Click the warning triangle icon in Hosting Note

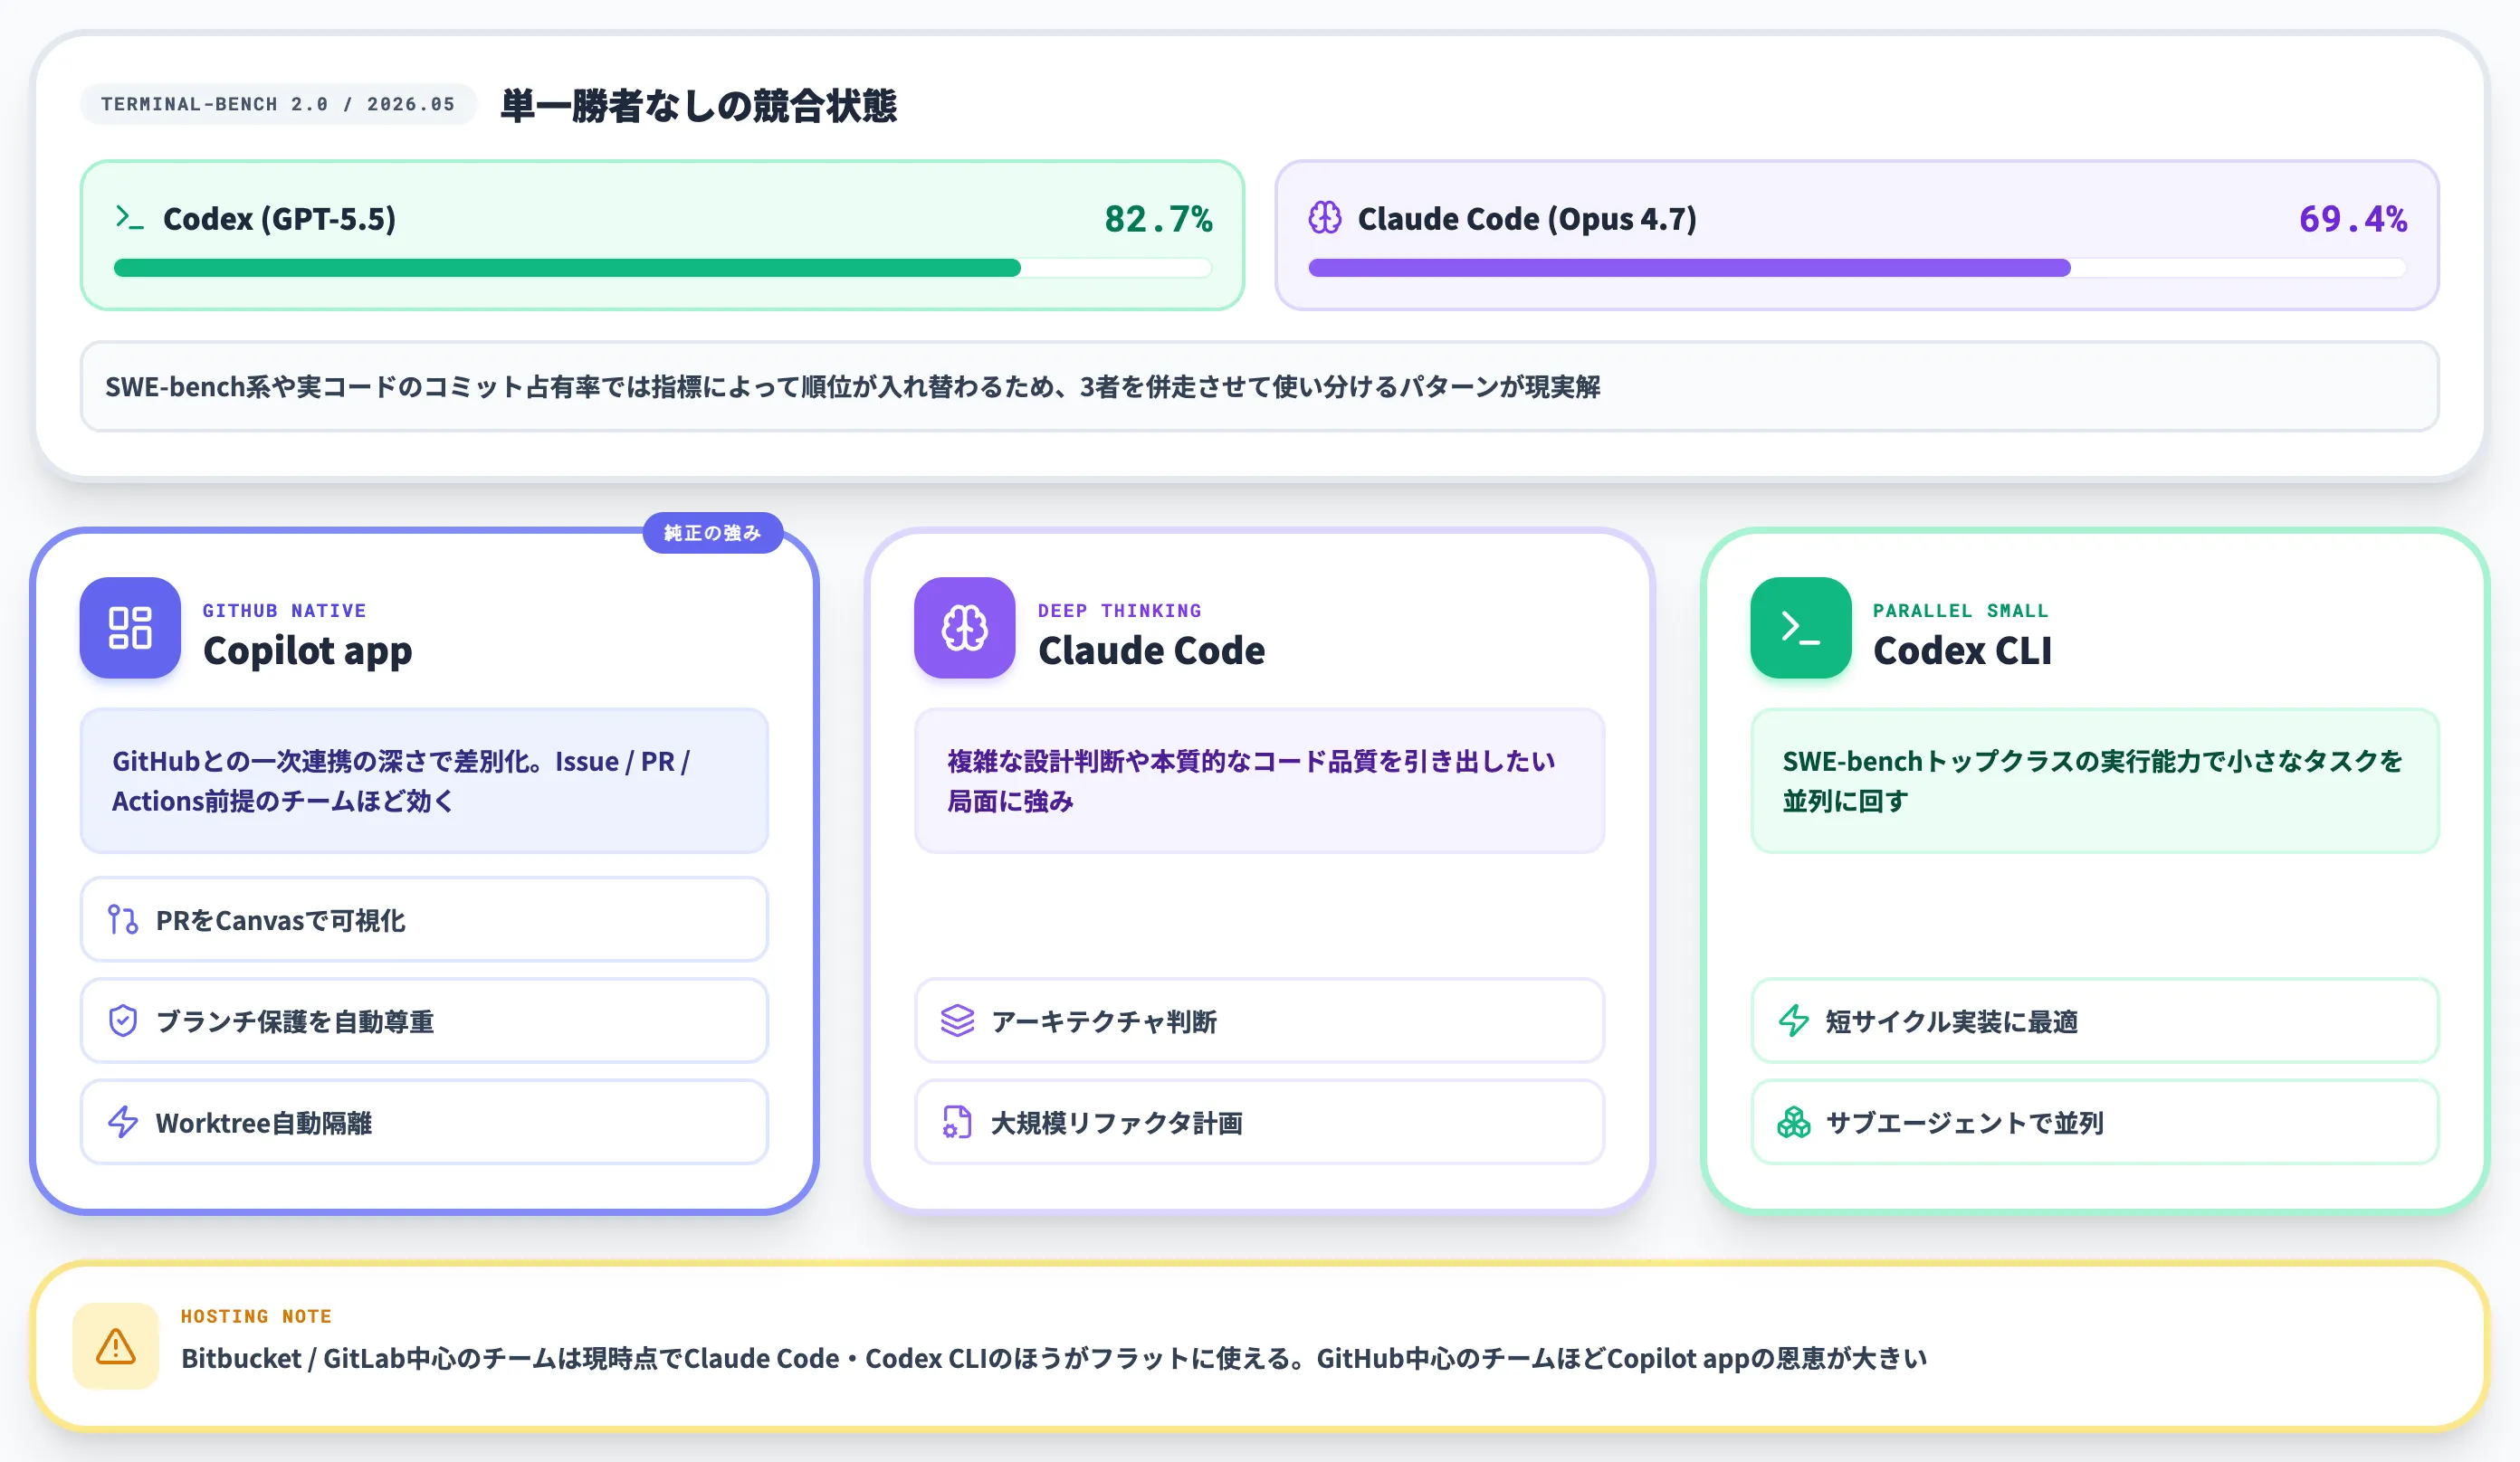[116, 1345]
